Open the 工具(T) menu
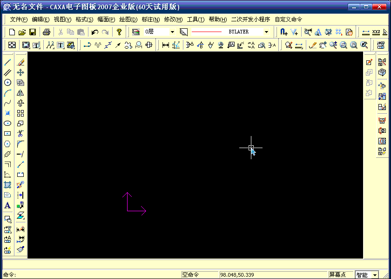391x279 pixels. coord(196,19)
